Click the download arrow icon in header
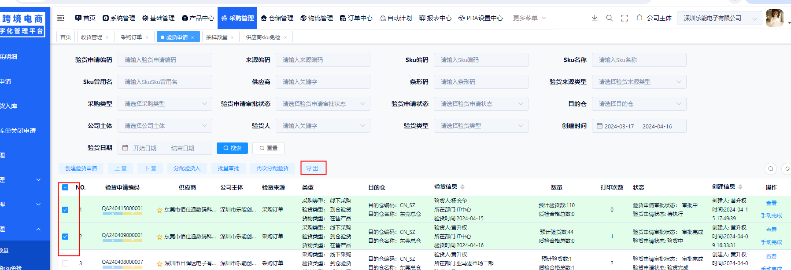The height and width of the screenshot is (270, 791). [x=594, y=18]
